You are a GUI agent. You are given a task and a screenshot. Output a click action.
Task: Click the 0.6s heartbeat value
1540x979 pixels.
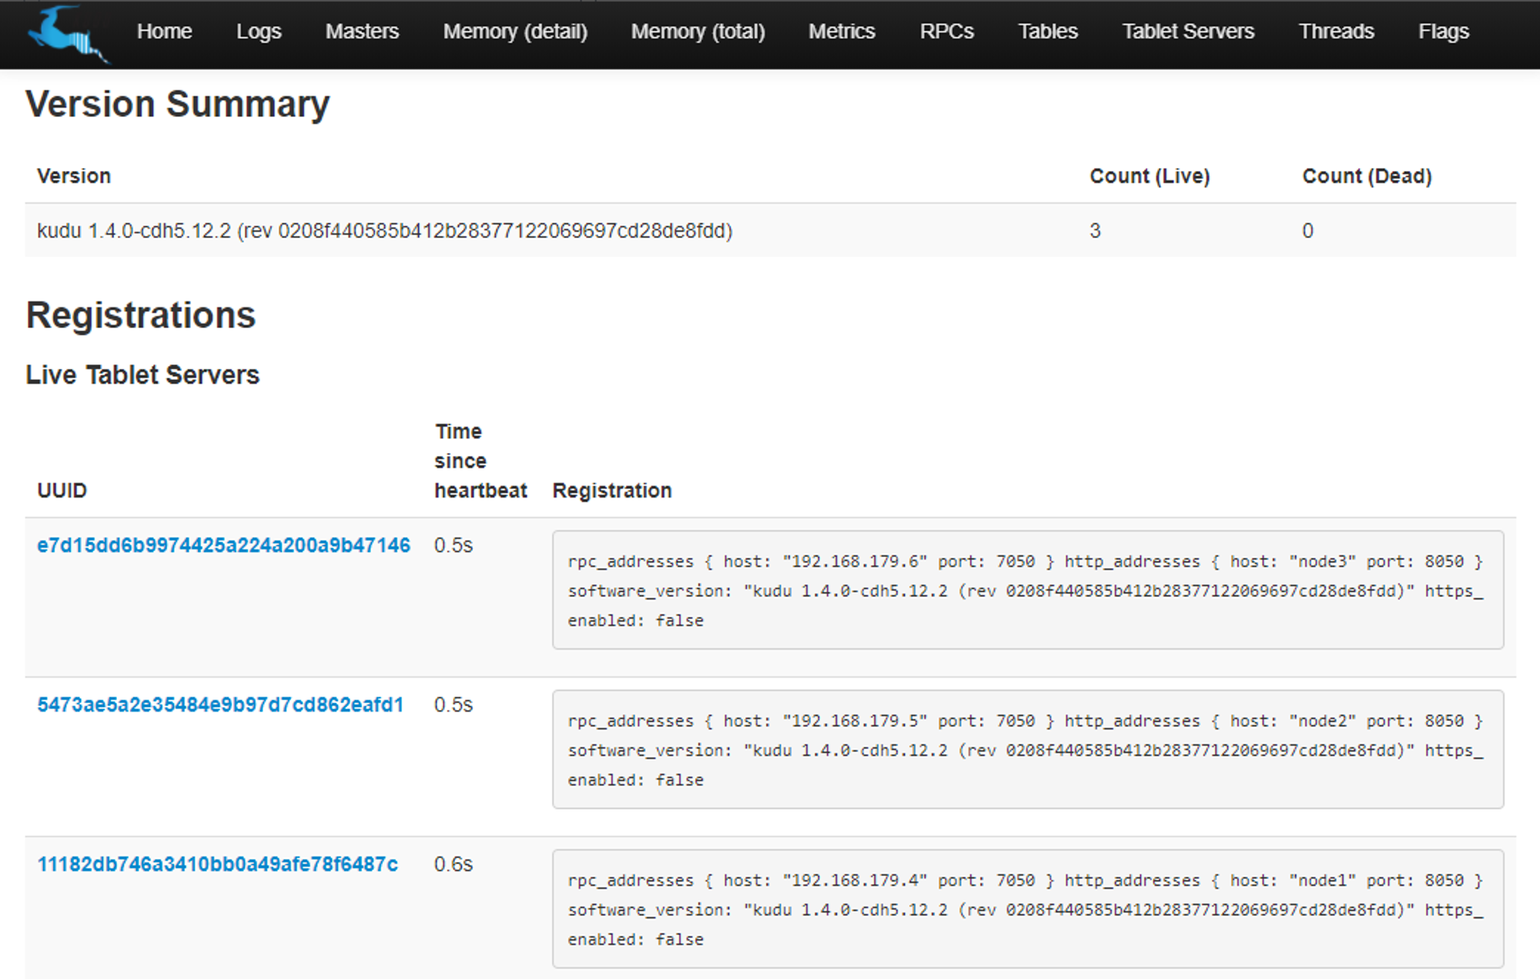pos(454,864)
